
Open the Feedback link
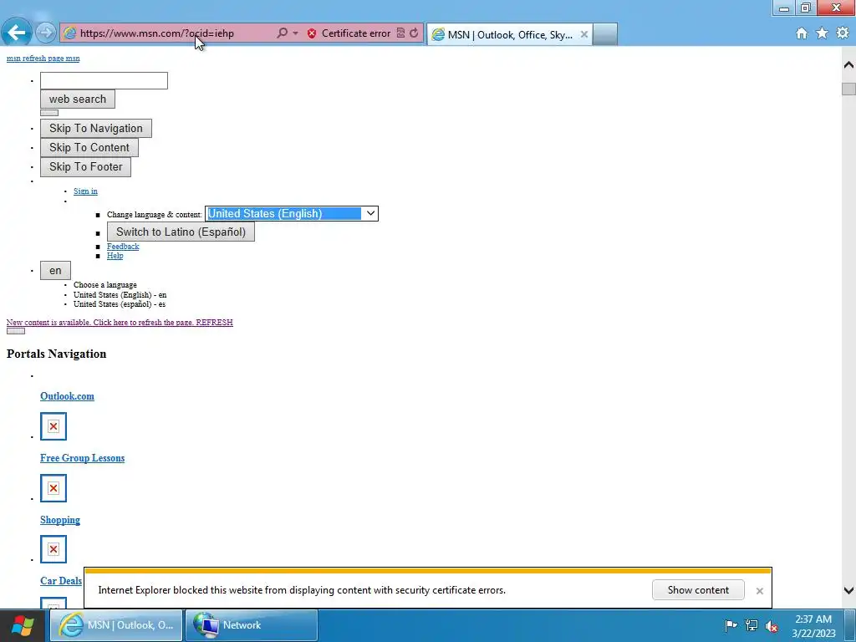pos(123,247)
